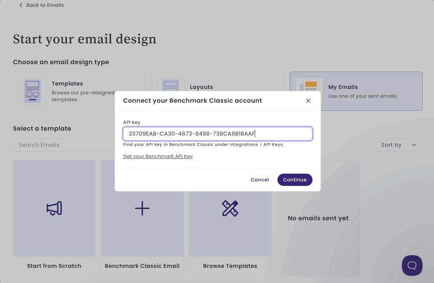Screen dimensions: 434x283
Task: Click the No emails sent yet text
Action: click(x=318, y=218)
